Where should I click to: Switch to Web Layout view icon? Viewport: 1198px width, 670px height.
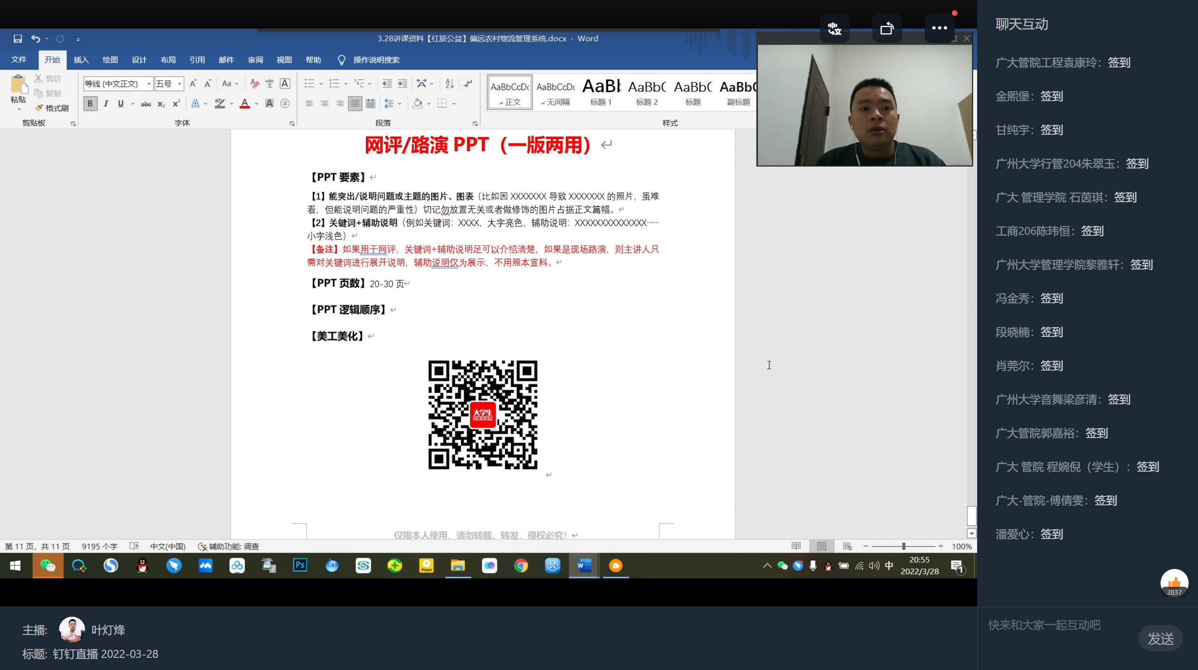(847, 546)
